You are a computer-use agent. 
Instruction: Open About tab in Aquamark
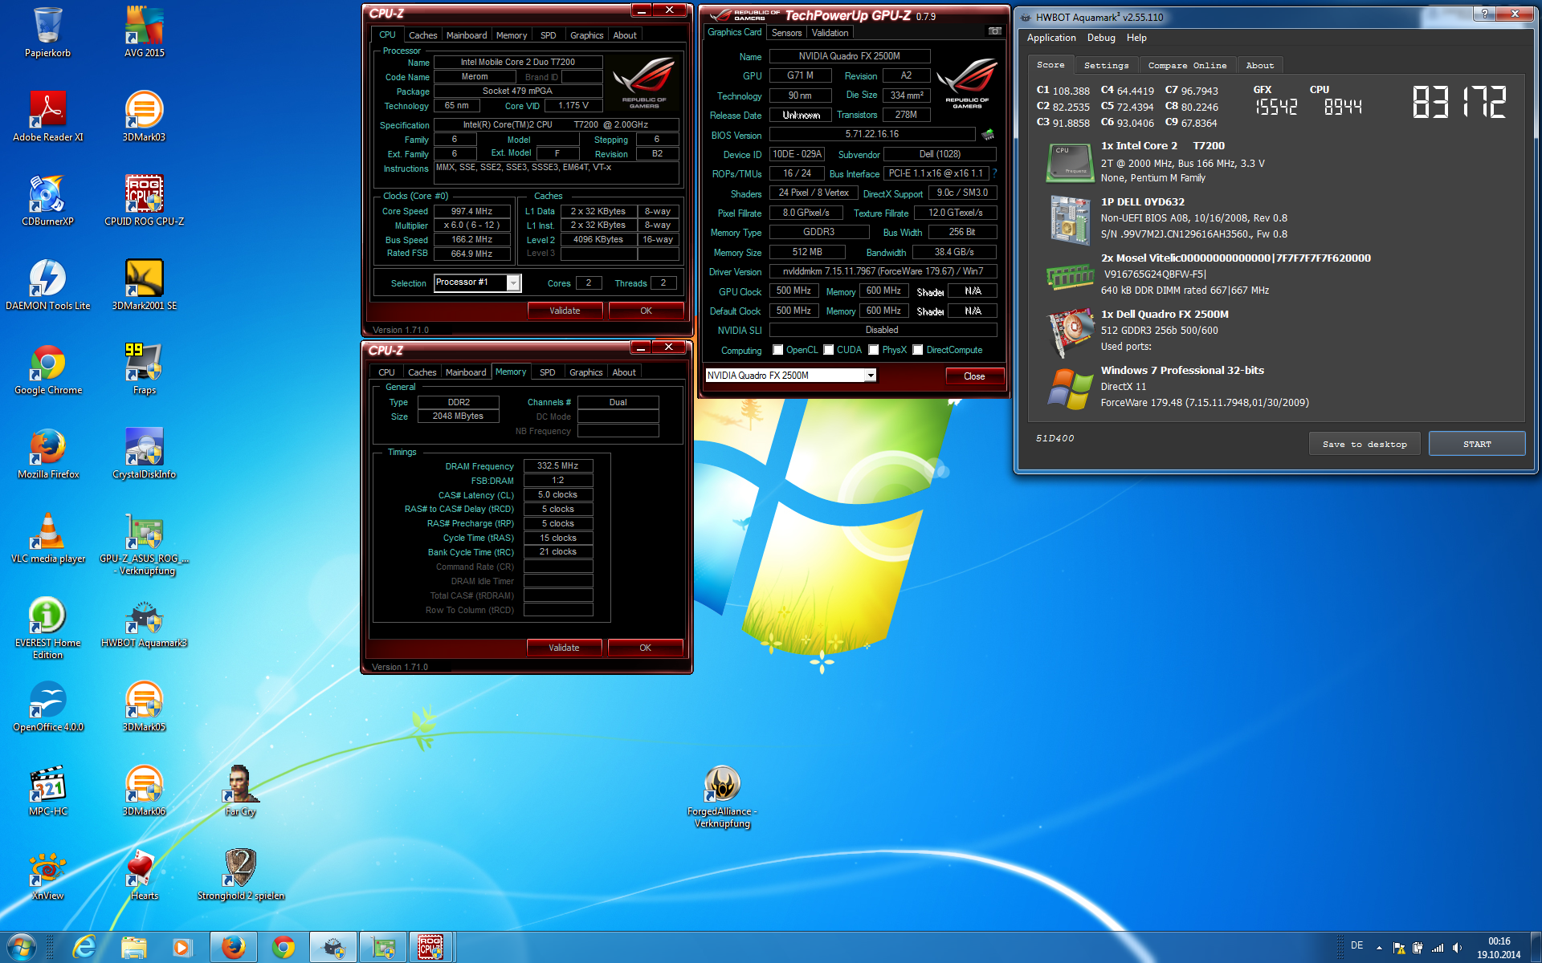[1259, 66]
